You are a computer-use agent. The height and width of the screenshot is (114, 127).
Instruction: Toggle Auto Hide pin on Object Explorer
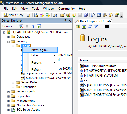pyautogui.click(x=65, y=21)
